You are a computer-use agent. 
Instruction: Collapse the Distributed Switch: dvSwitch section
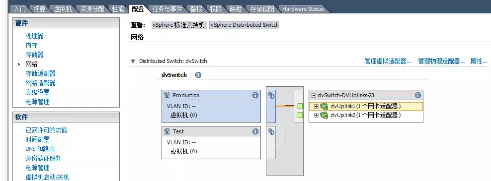[x=133, y=61]
